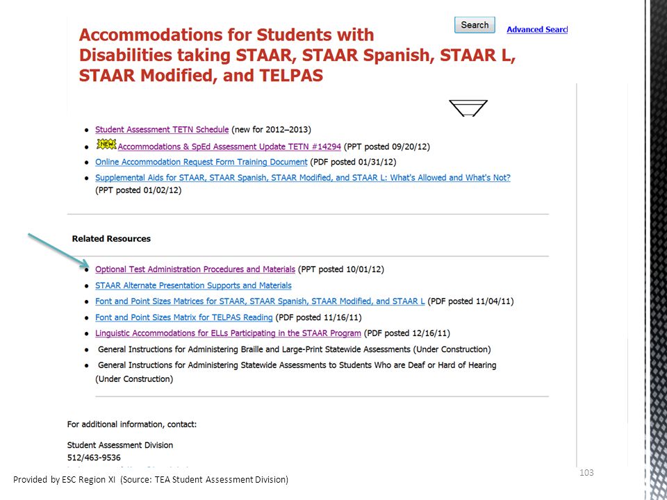This screenshot has height=500, width=667.
Task: Open Font and Point Sizes Matrices for STAAR link
Action: [260, 301]
